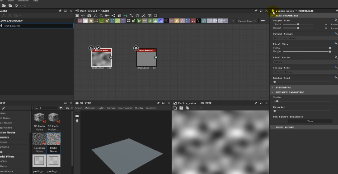Click the light bulb icon in the 3D view

point(77,121)
